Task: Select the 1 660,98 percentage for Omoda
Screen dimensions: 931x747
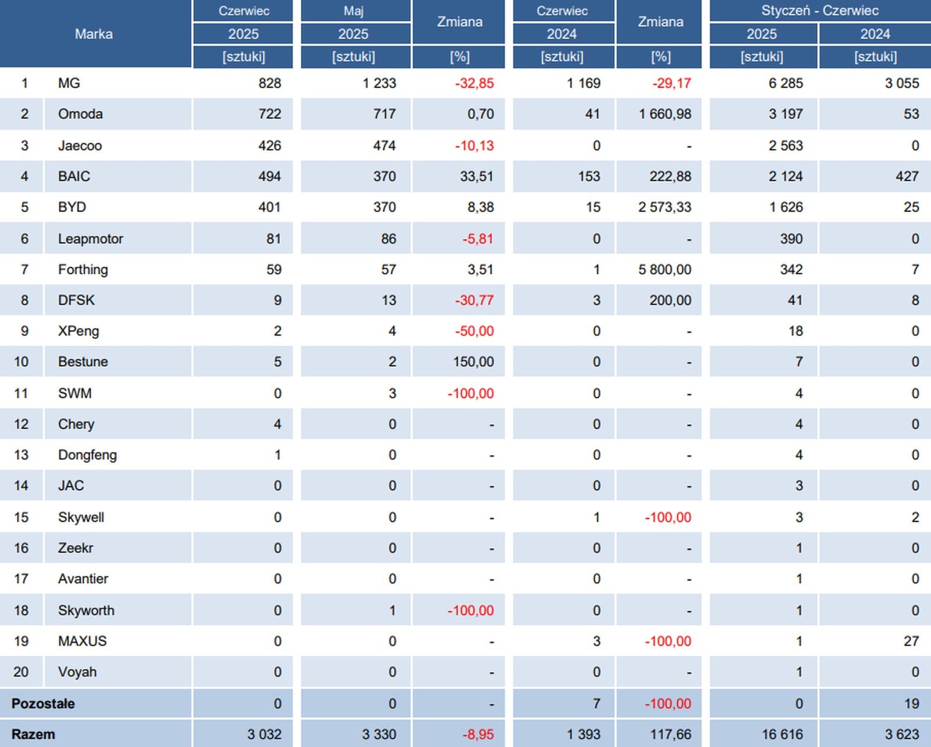Action: (665, 114)
